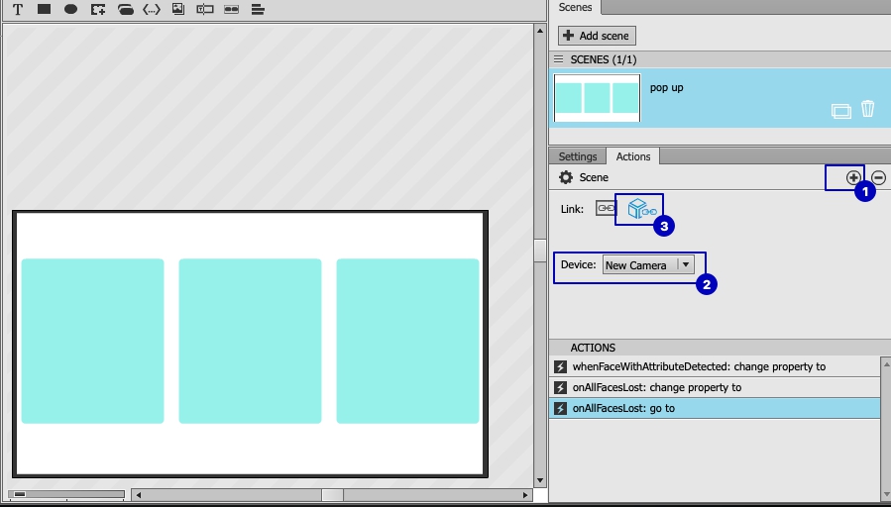Add a new action with plus icon
Image resolution: width=891 pixels, height=507 pixels.
tap(852, 177)
